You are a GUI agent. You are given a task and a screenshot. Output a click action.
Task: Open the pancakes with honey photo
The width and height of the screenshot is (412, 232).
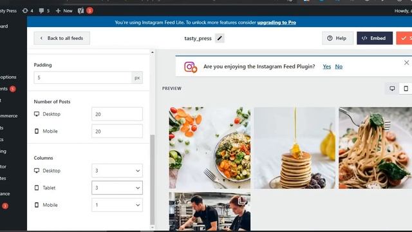tap(295, 148)
